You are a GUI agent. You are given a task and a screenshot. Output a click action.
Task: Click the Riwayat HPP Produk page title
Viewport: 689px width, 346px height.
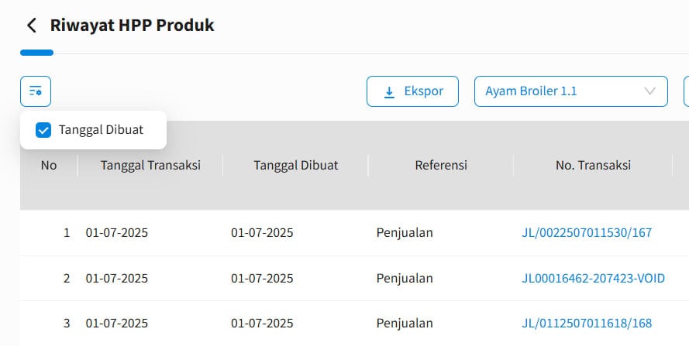pos(133,26)
